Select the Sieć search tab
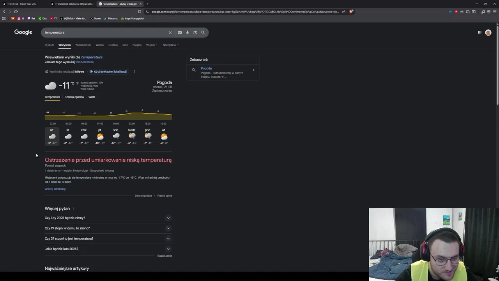499x281 pixels. pyautogui.click(x=125, y=45)
